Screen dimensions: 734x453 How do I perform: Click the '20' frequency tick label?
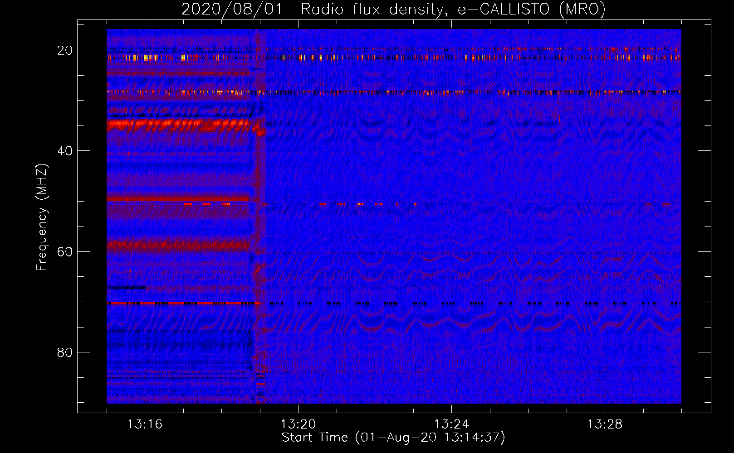click(x=65, y=50)
